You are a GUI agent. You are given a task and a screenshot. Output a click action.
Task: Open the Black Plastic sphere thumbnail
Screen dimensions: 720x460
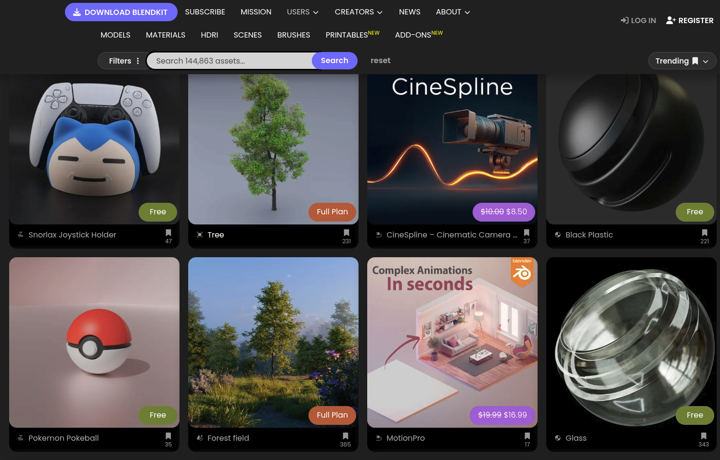(631, 149)
